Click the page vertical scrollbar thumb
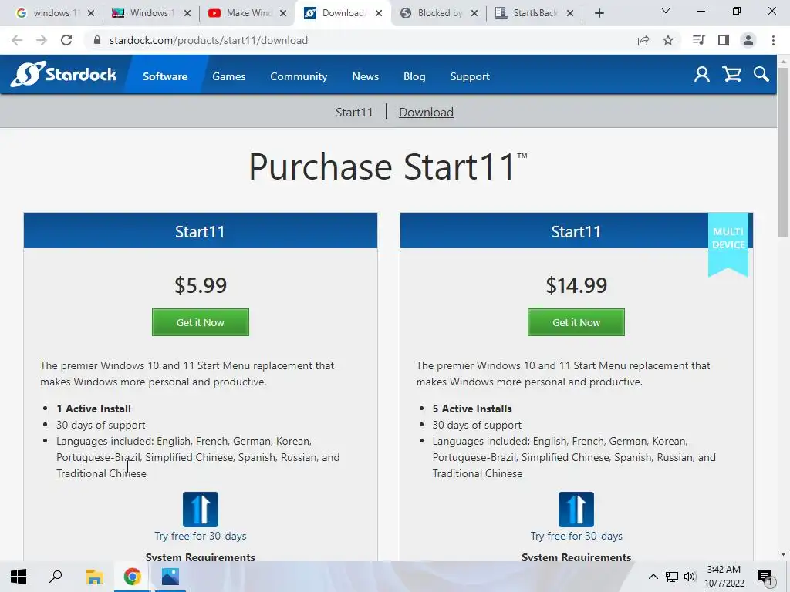Image resolution: width=790 pixels, height=592 pixels. click(783, 152)
